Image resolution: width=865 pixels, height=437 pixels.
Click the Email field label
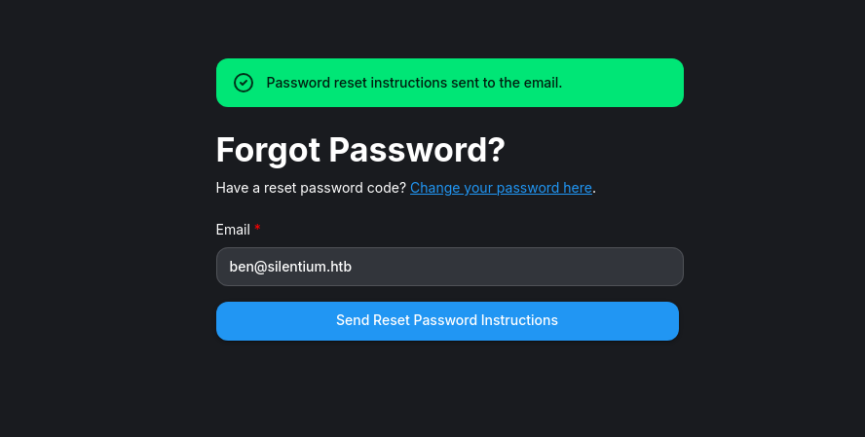(x=232, y=230)
